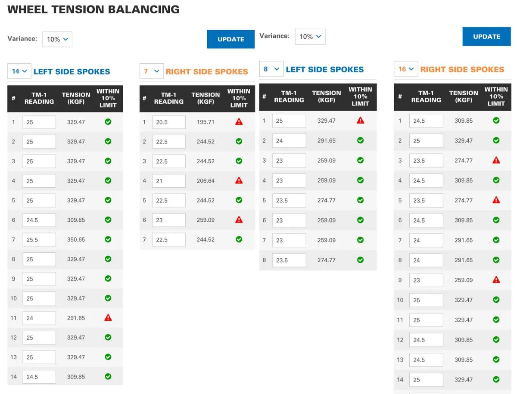Select tension 259.09 in 16-spoke table

(464, 280)
